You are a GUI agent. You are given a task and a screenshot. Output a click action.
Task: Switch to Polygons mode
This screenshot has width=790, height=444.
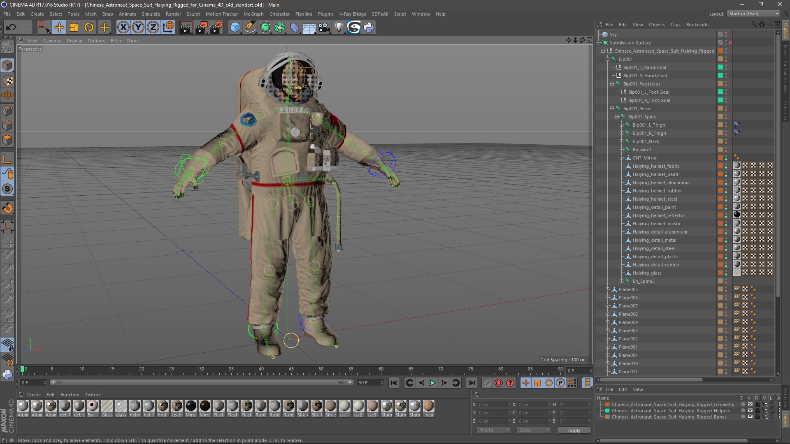(x=7, y=140)
